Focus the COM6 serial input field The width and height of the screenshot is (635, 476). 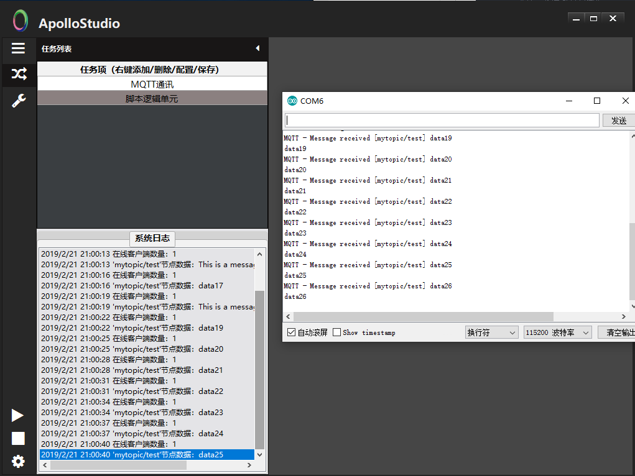tap(442, 120)
